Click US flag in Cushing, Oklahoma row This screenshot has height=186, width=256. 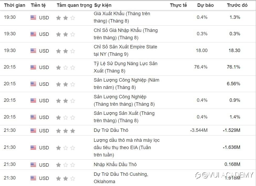click(x=33, y=178)
